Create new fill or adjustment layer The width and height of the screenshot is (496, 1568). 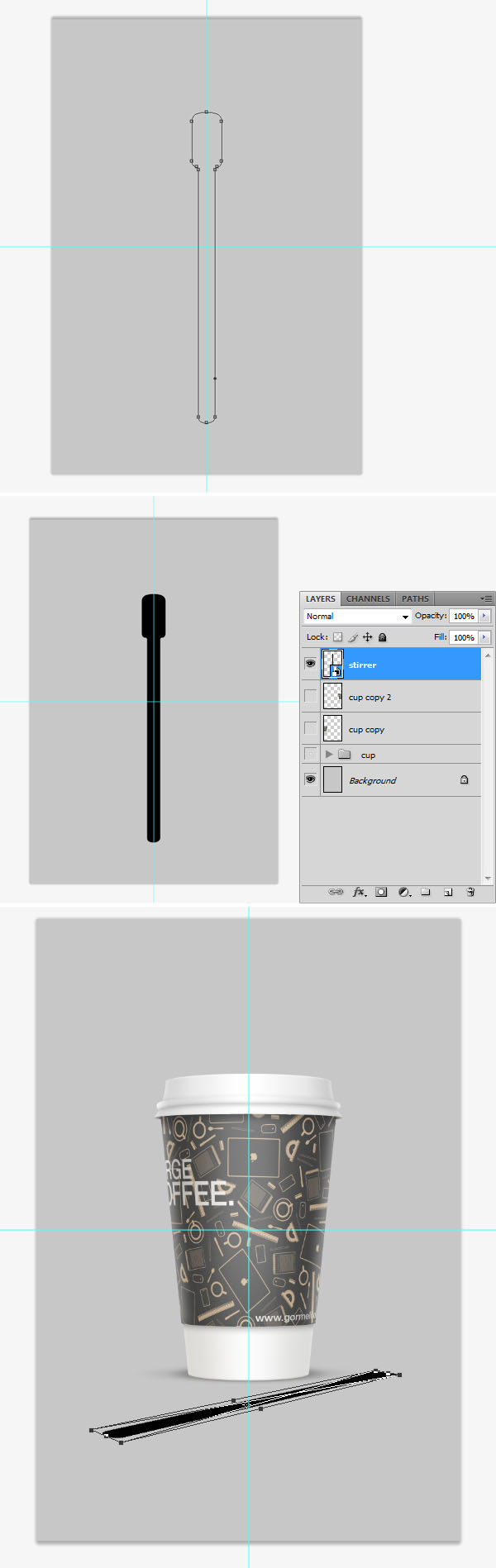tap(404, 892)
